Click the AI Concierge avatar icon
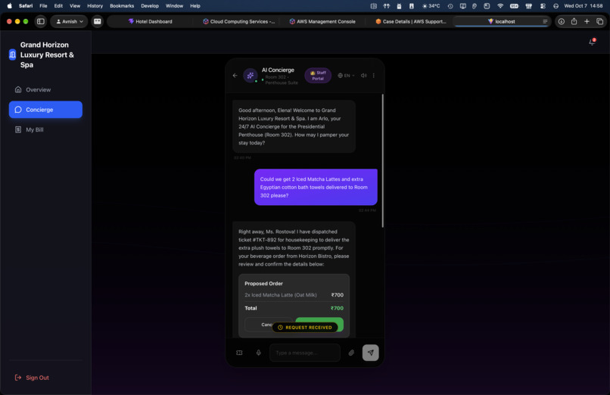The width and height of the screenshot is (610, 395). click(251, 76)
